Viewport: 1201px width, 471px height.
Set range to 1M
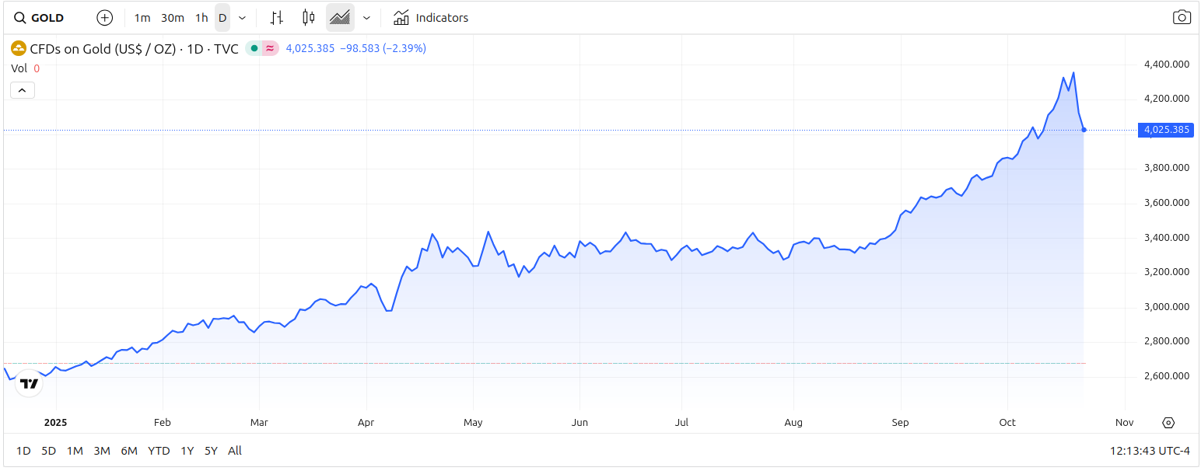[75, 451]
